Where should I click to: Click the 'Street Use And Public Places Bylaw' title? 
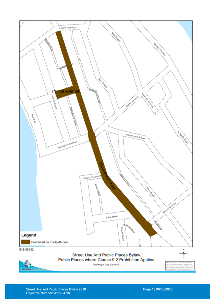coord(106,255)
